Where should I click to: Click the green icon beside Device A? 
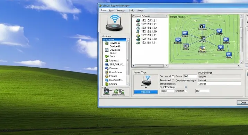click(x=107, y=43)
